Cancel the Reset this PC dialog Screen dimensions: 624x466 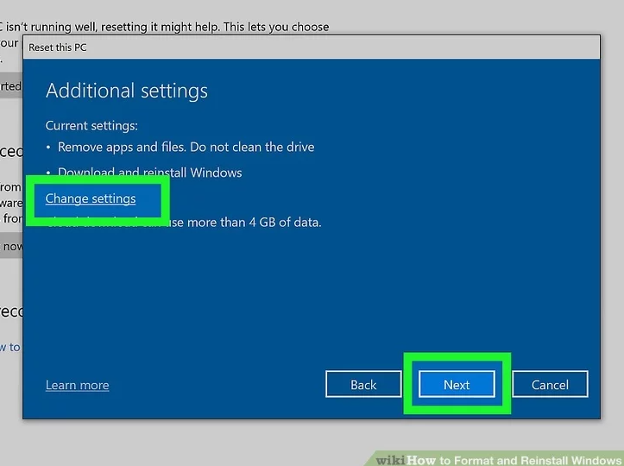click(x=550, y=385)
